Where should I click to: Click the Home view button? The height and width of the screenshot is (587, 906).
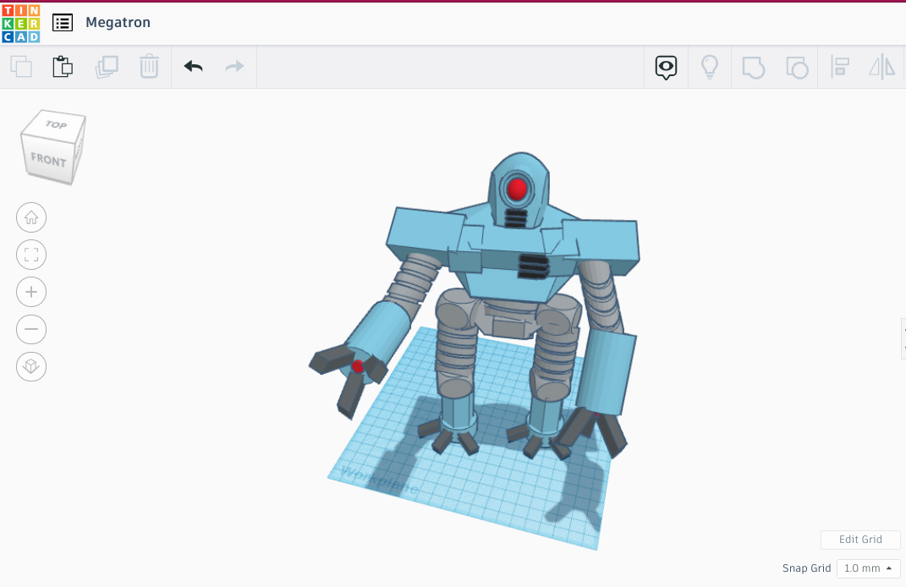click(x=31, y=218)
